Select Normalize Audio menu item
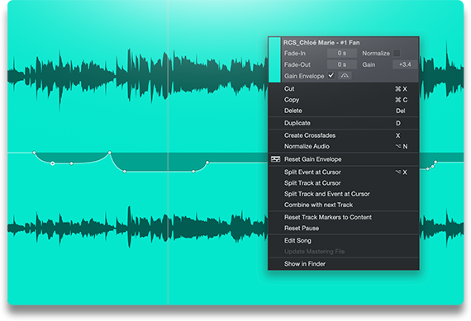Screen dimensions: 471x321 point(344,146)
